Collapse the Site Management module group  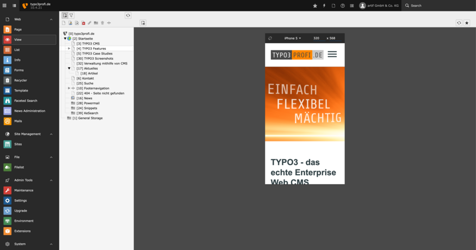tap(51, 134)
